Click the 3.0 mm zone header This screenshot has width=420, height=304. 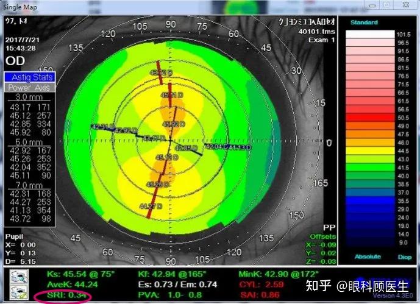(29, 97)
